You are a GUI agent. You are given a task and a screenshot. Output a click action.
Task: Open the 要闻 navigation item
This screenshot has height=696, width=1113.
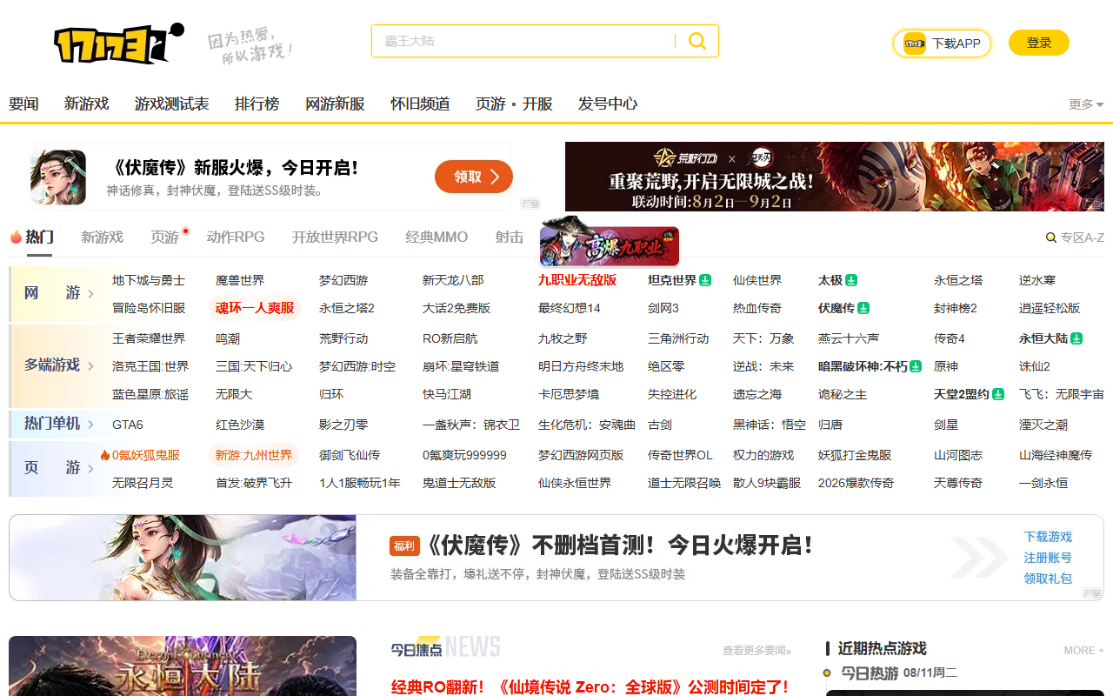click(23, 104)
